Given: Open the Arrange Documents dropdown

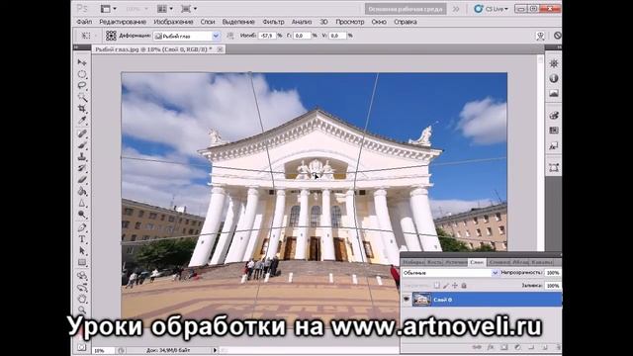Looking at the screenshot, I should [x=165, y=9].
